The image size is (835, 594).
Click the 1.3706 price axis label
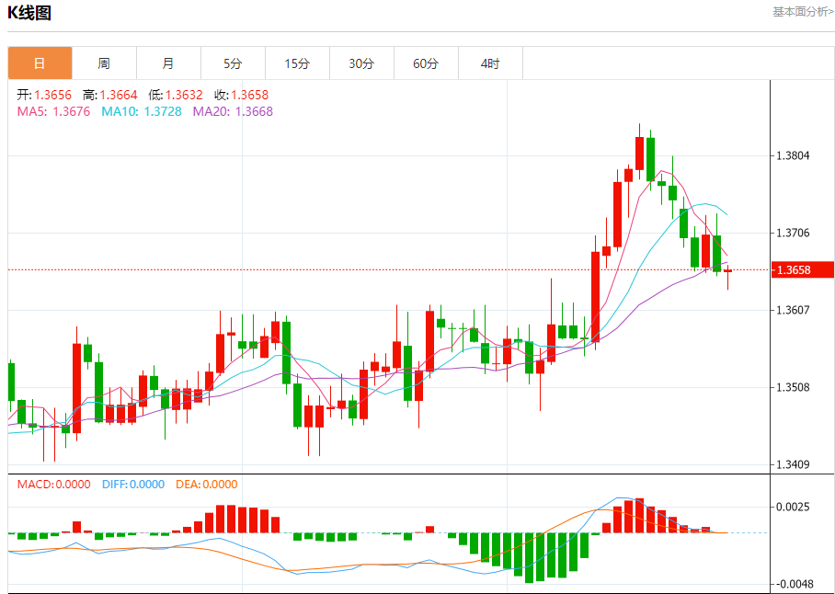[x=793, y=233]
